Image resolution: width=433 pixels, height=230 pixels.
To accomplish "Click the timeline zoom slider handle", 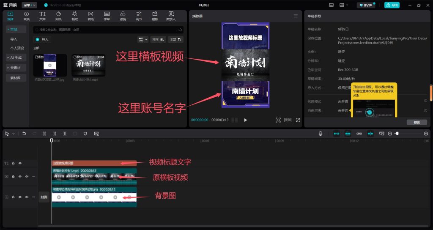I will 397,134.
